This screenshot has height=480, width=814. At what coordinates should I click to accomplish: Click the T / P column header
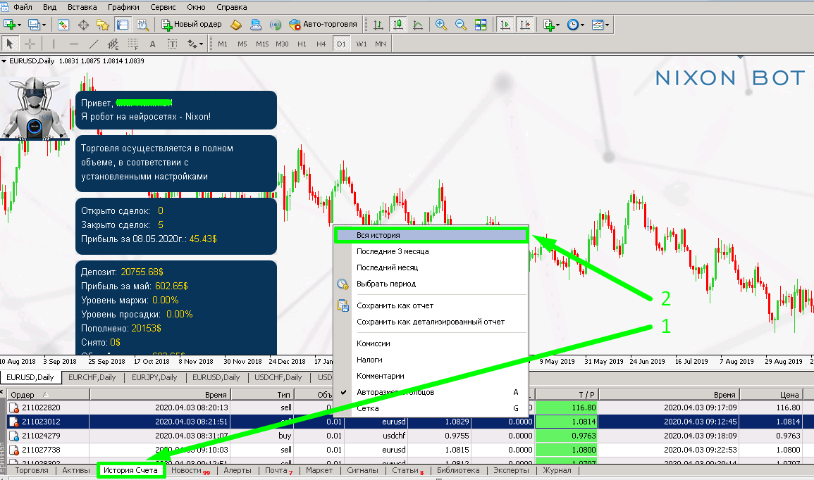[x=567, y=394]
